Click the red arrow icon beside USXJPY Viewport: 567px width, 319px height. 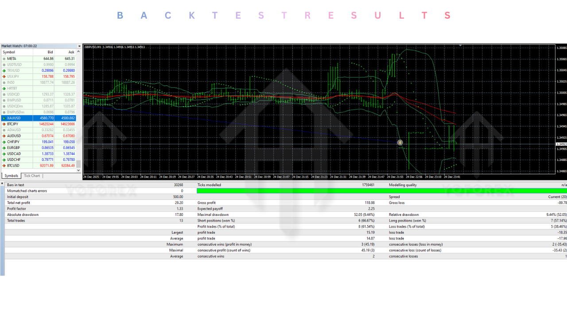click(4, 76)
